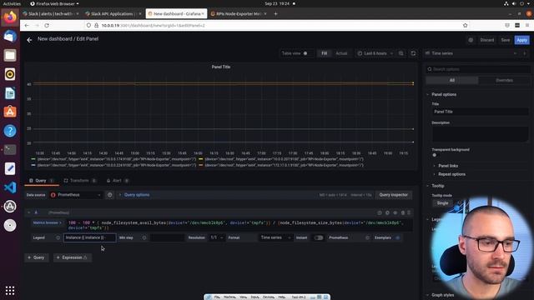The width and height of the screenshot is (534, 300).
Task: Open the Time series visualization picker
Action: pos(471,53)
